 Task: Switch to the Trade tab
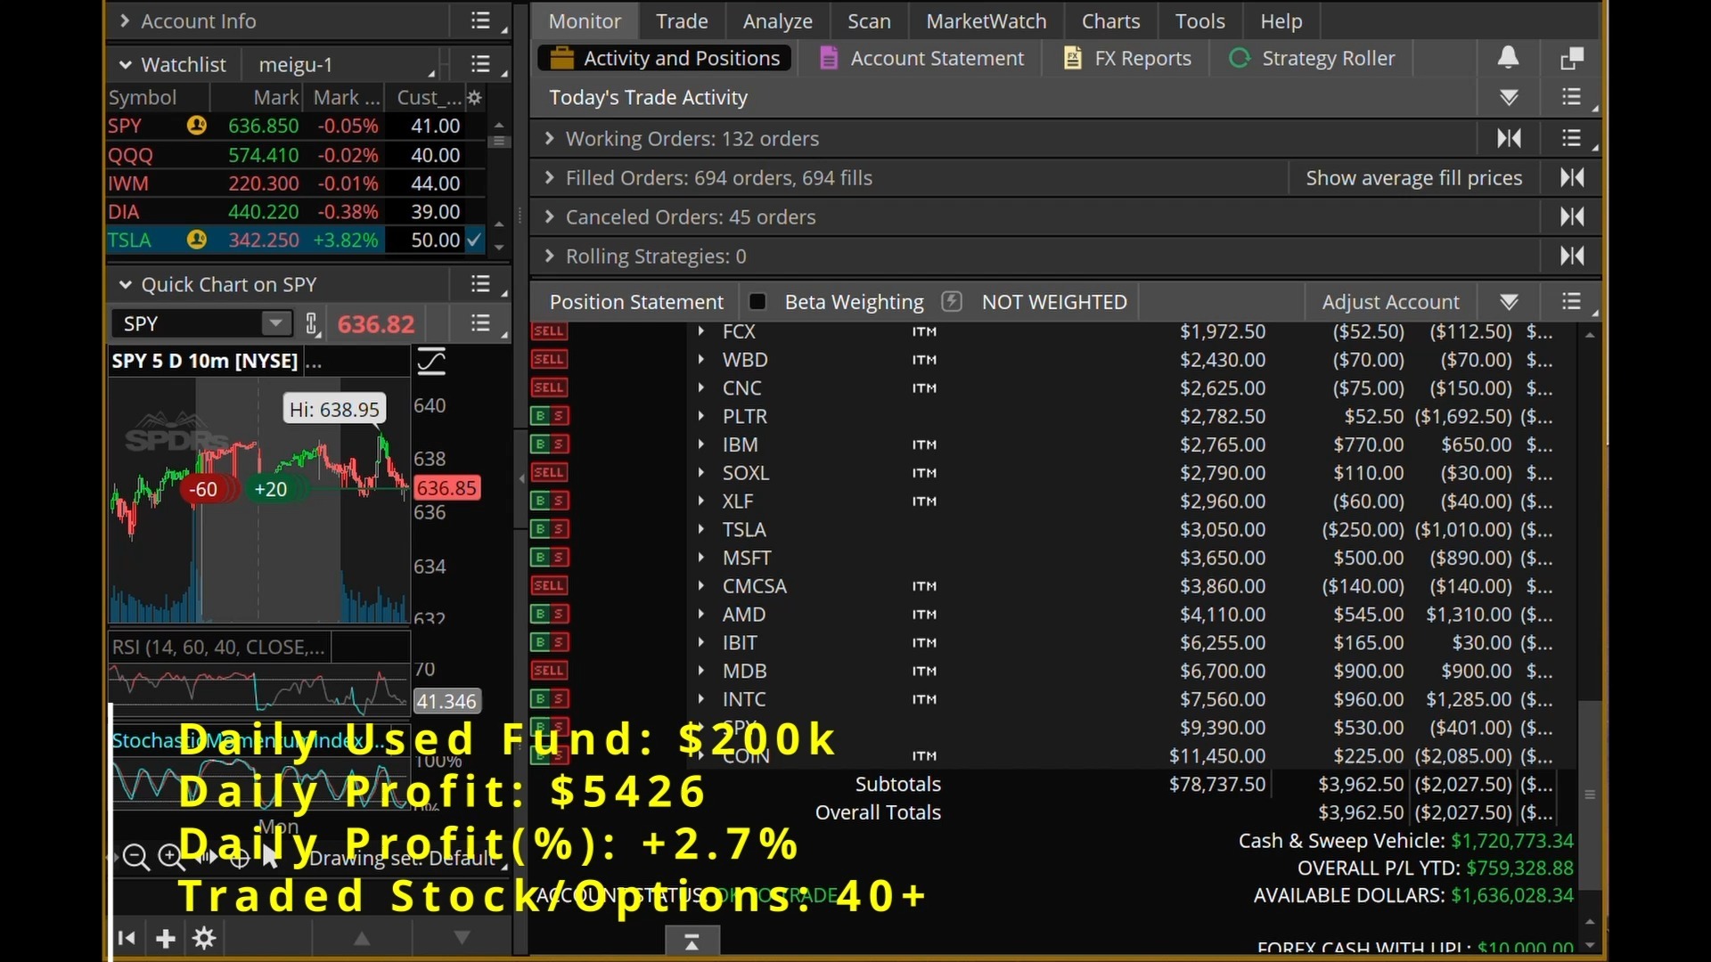tap(682, 20)
